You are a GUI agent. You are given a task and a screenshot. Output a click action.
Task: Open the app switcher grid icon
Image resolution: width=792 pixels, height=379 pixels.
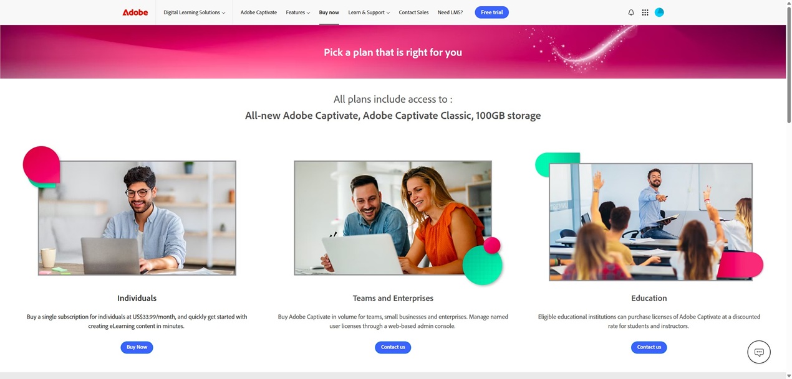point(645,12)
